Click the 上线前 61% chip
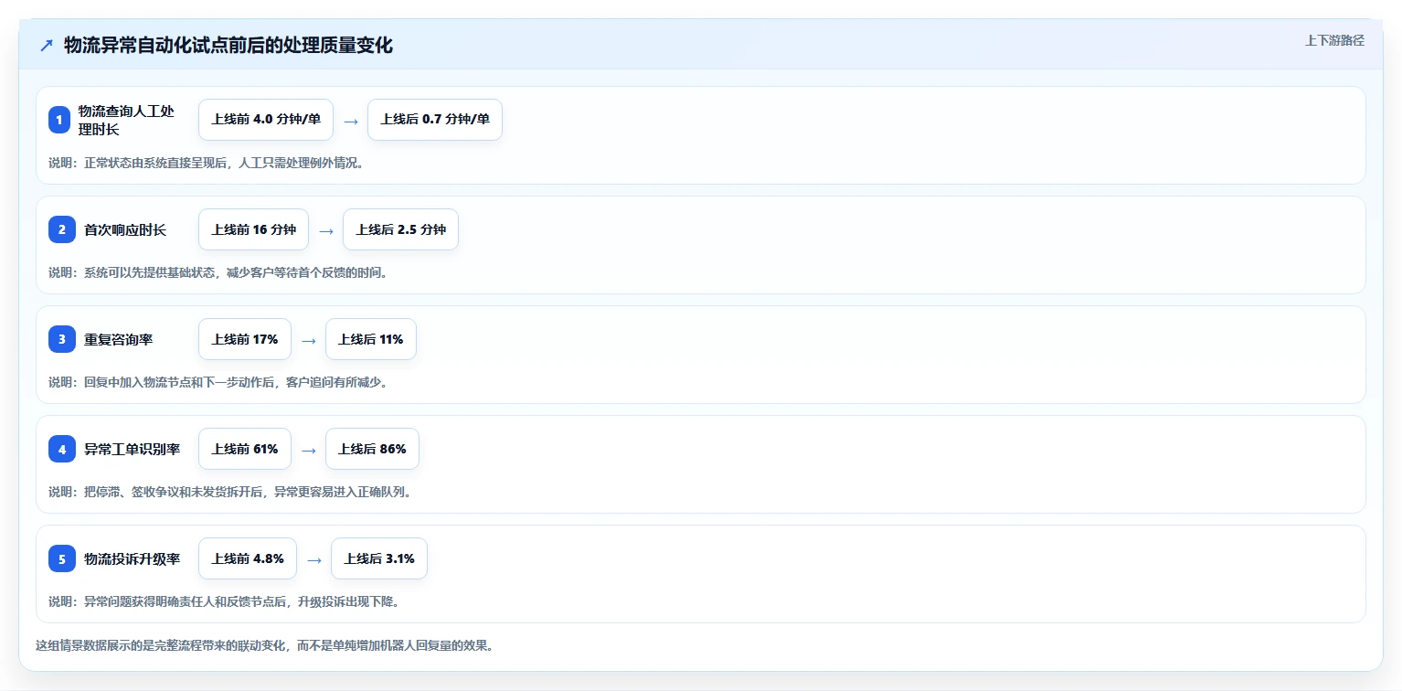Screen dimensions: 1402x691 [x=245, y=449]
